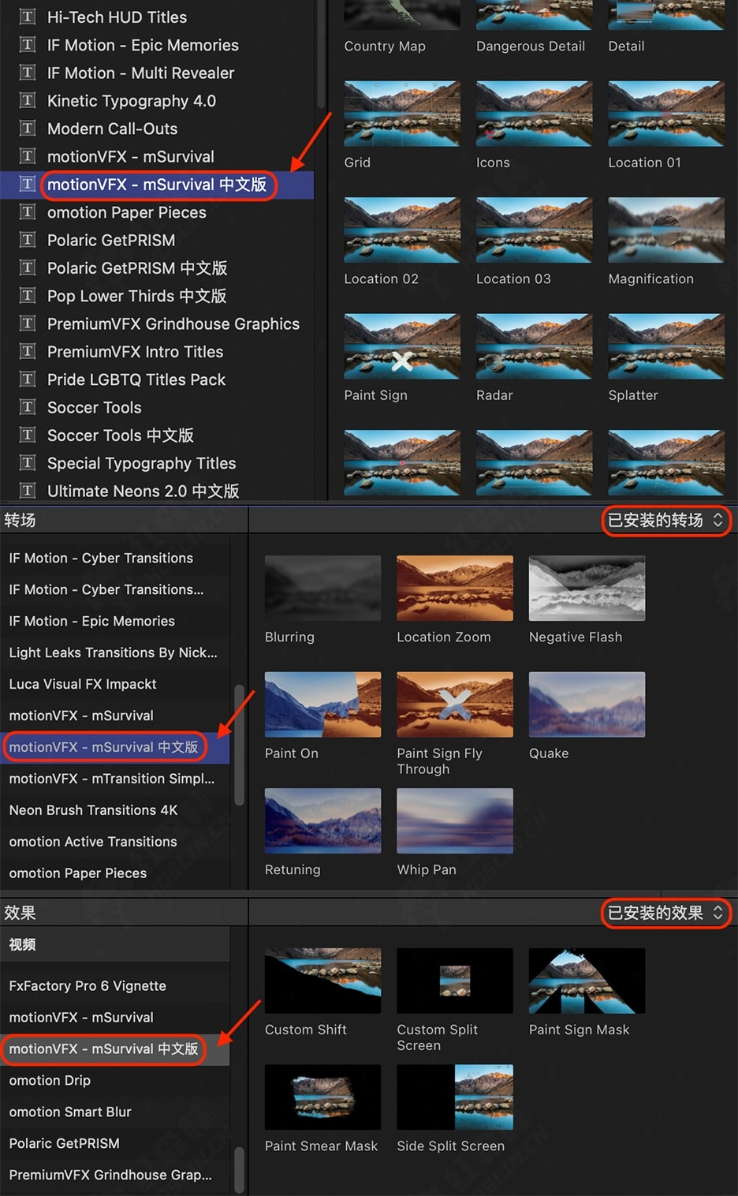
Task: Choose the Icons title thumbnail
Action: pos(534,114)
